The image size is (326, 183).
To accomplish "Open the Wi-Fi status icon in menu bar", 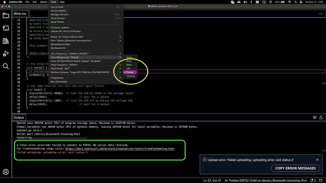I will click(290, 2).
